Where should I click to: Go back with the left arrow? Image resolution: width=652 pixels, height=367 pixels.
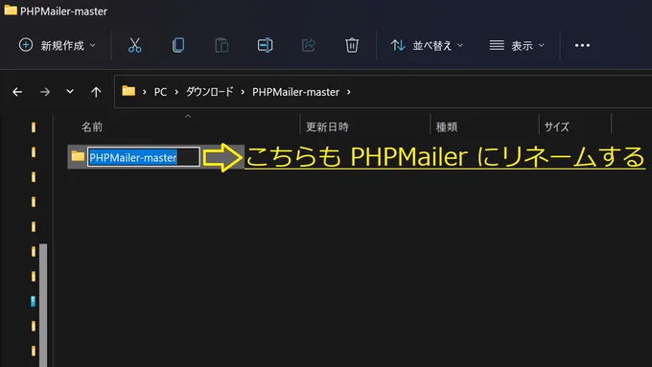[17, 92]
